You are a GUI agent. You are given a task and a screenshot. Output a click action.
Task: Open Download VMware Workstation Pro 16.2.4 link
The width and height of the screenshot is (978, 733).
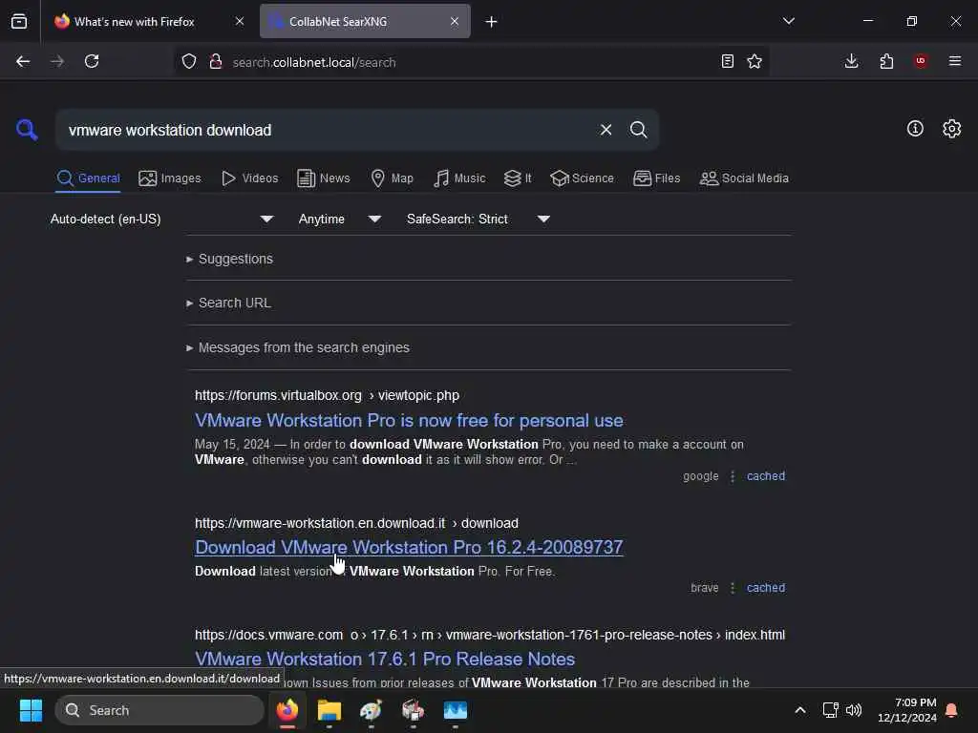click(x=409, y=547)
